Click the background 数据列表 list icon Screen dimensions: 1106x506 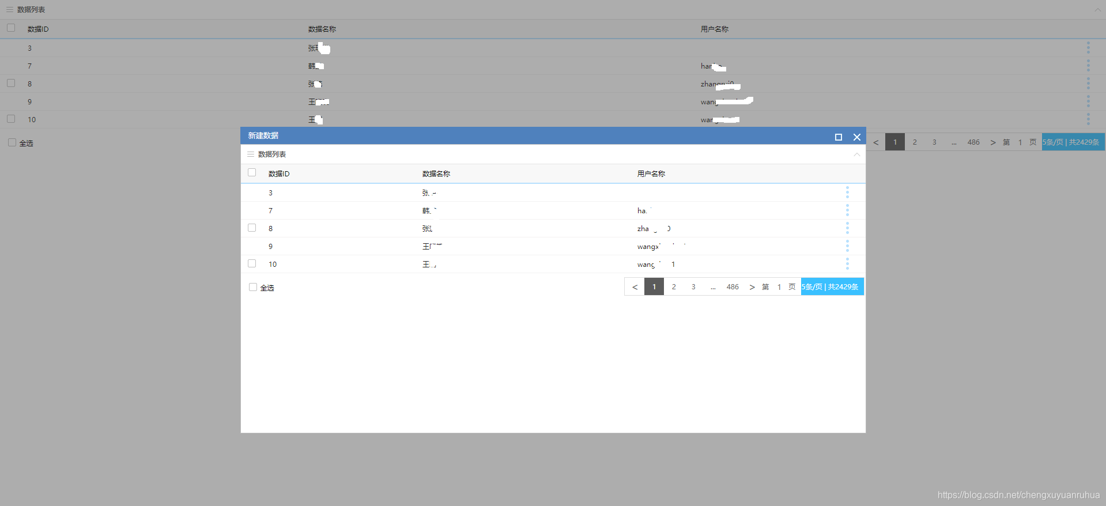coord(10,10)
